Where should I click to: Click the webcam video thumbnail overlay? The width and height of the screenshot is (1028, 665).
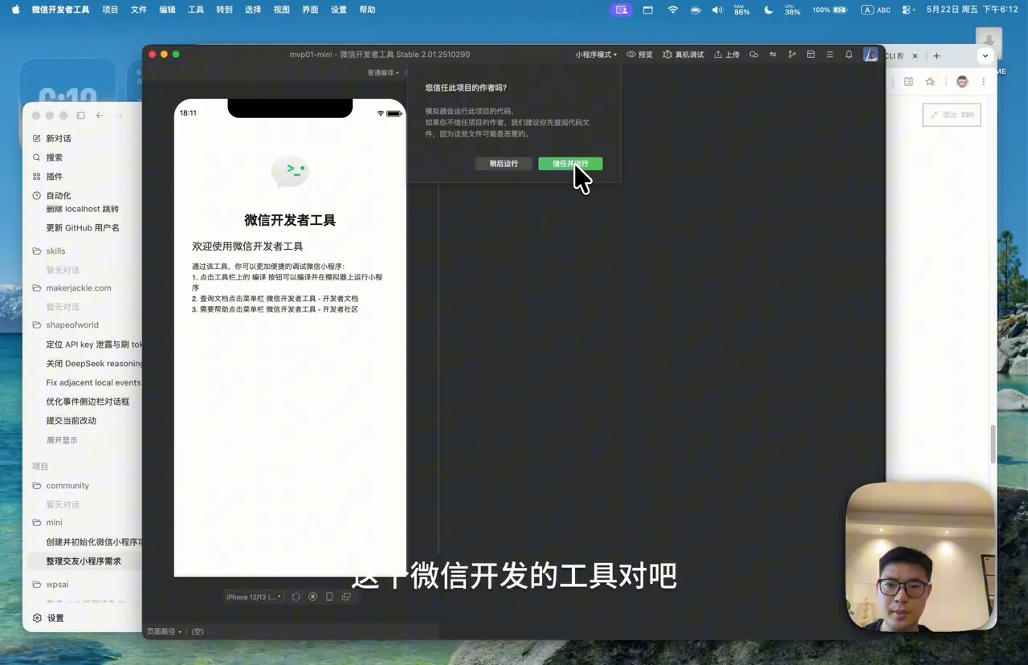pos(921,556)
